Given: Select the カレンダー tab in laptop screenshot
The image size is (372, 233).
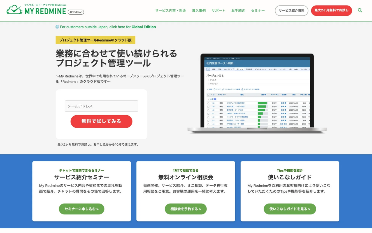Looking at the screenshot, I should click(x=273, y=69).
